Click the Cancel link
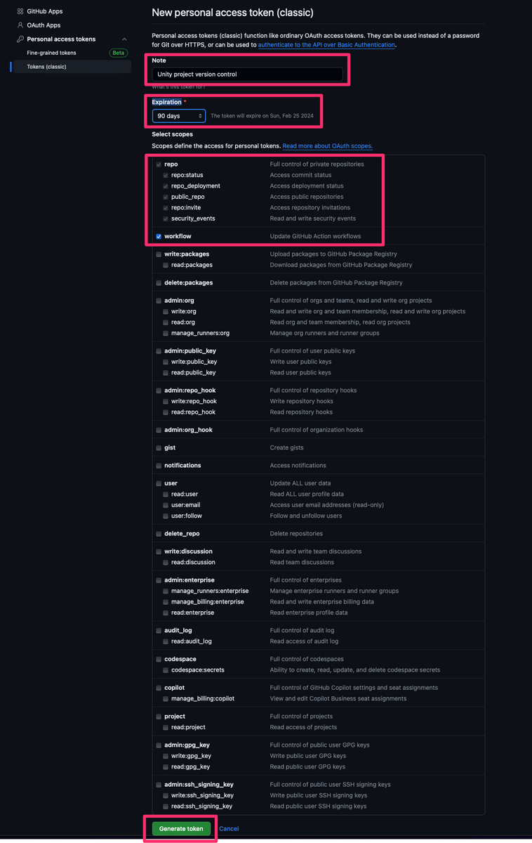This screenshot has width=532, height=843. tap(229, 829)
